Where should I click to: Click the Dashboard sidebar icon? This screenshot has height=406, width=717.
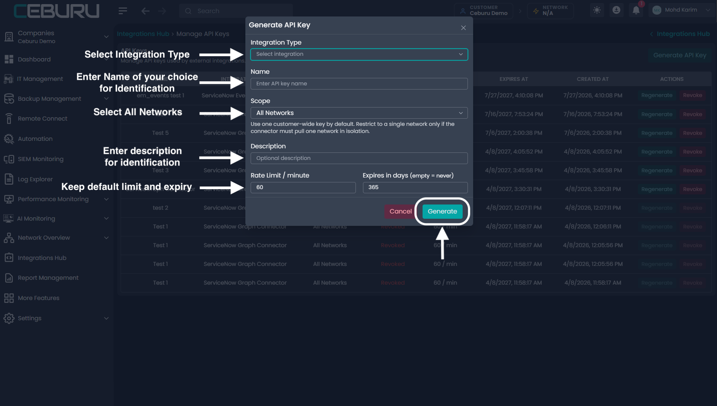coord(9,59)
